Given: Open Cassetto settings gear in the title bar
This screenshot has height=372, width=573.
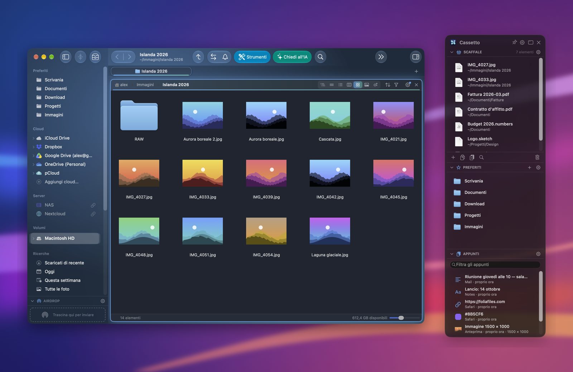Looking at the screenshot, I should pos(523,42).
